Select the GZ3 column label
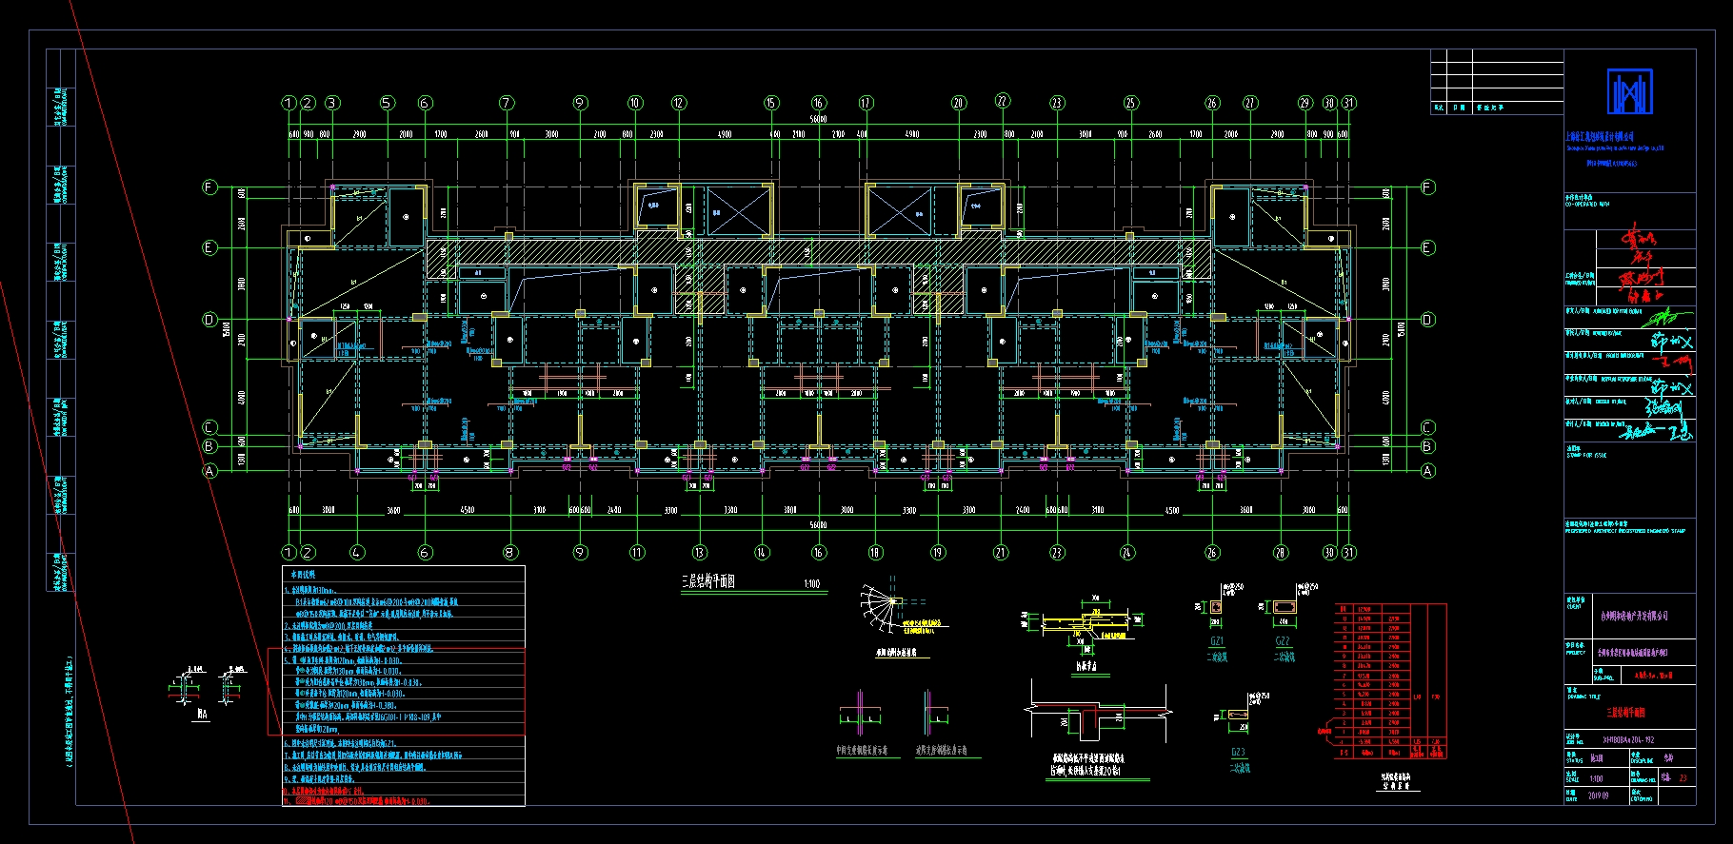Screen dimensions: 1733x844 coord(1238,752)
